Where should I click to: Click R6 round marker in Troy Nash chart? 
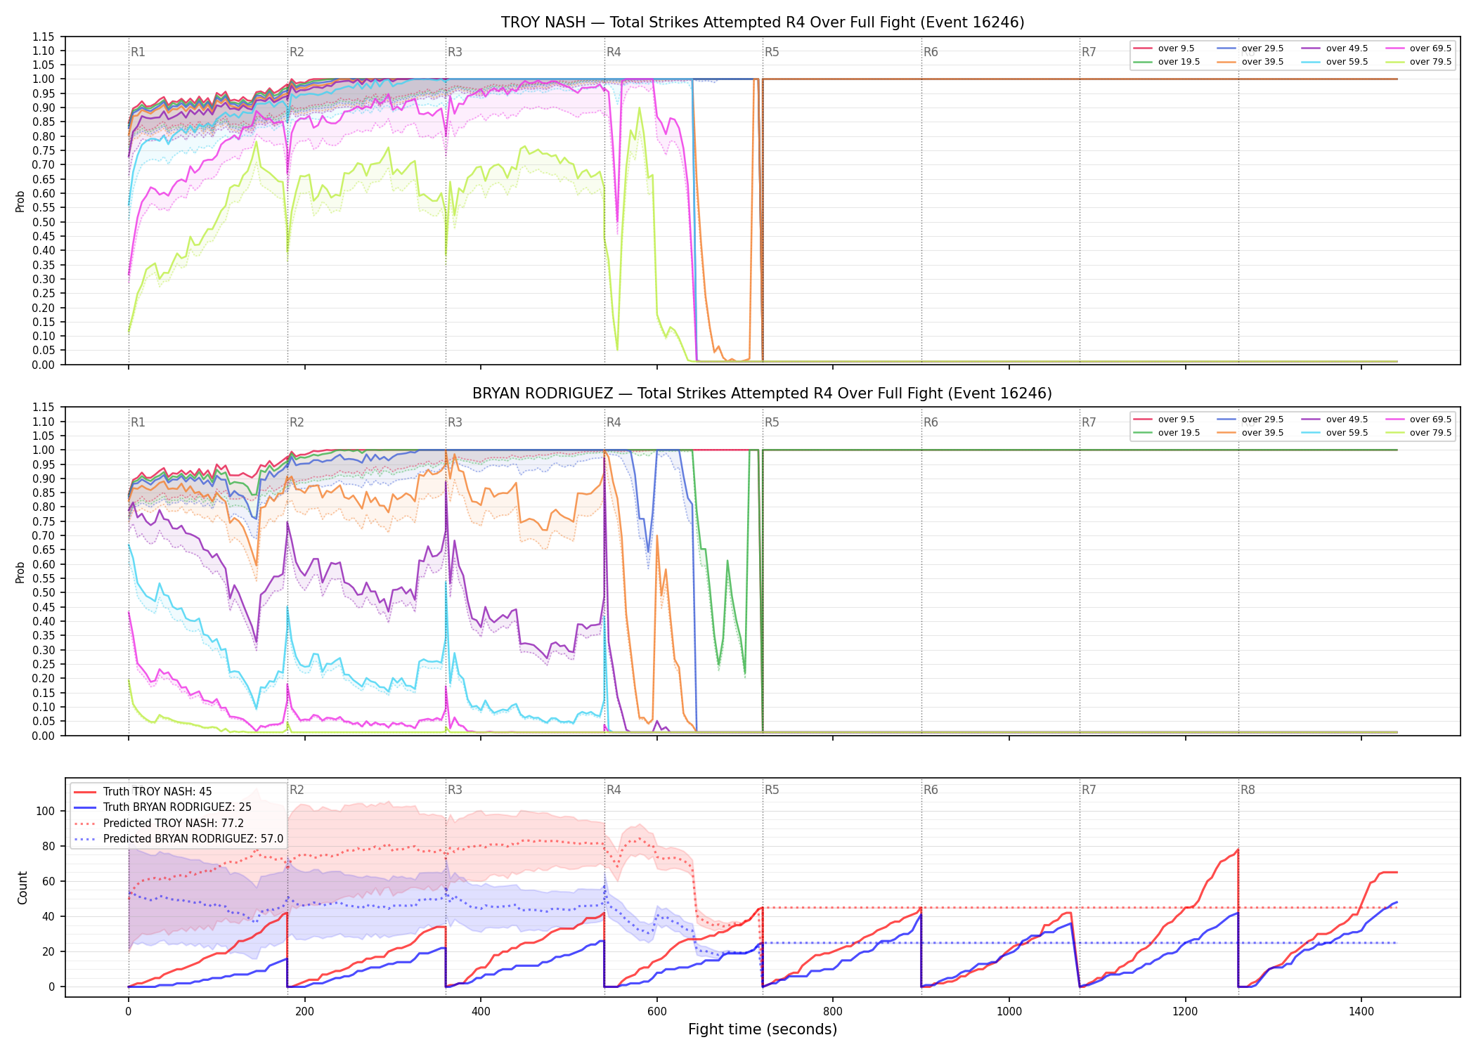(931, 52)
